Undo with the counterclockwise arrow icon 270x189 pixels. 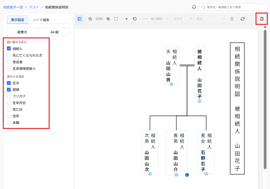(x=135, y=19)
